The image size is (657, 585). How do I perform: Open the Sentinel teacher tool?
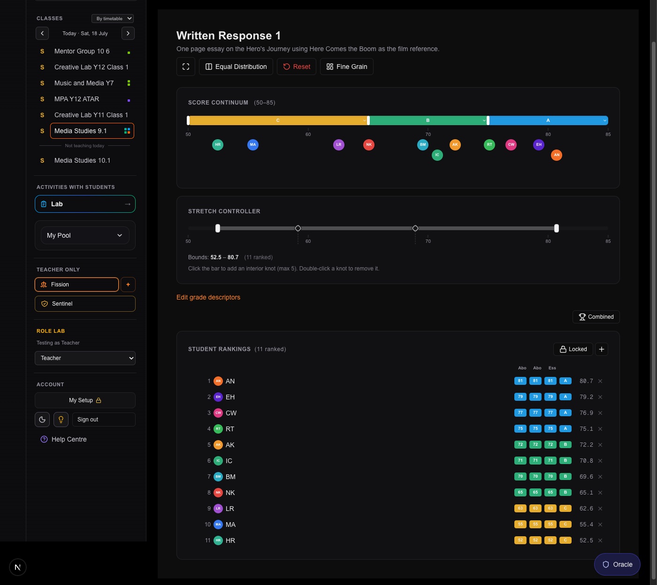pos(85,304)
